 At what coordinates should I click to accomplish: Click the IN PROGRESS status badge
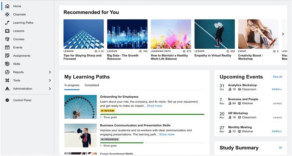pos(110,139)
